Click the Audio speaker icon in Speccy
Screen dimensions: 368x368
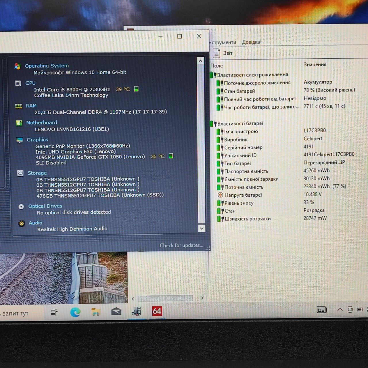coord(22,223)
